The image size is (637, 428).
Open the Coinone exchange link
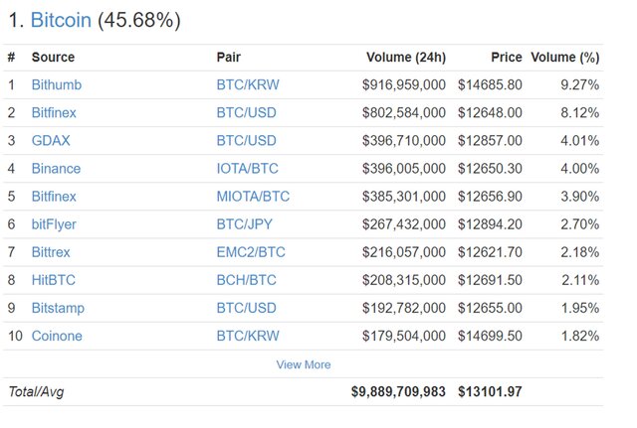tap(57, 336)
